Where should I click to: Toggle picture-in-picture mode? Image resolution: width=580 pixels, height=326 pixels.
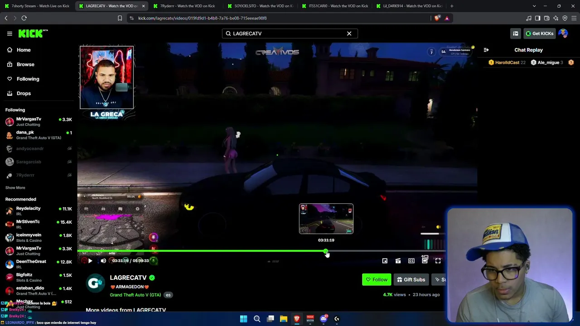point(385,261)
